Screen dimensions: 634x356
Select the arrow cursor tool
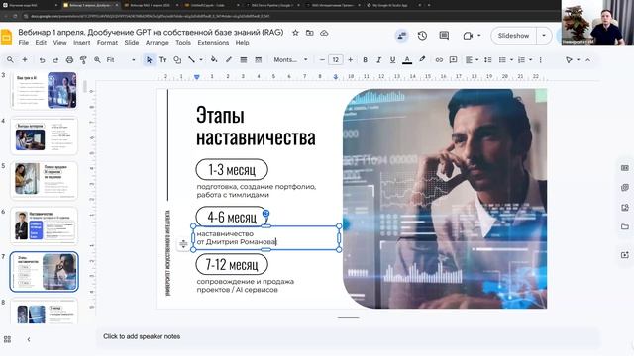(x=149, y=59)
